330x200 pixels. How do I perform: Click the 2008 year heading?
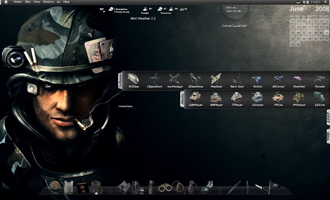click(322, 9)
